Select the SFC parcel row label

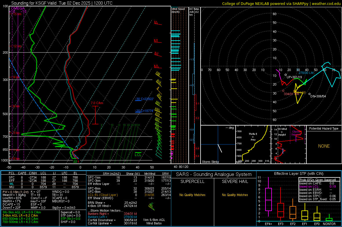coord(12,177)
